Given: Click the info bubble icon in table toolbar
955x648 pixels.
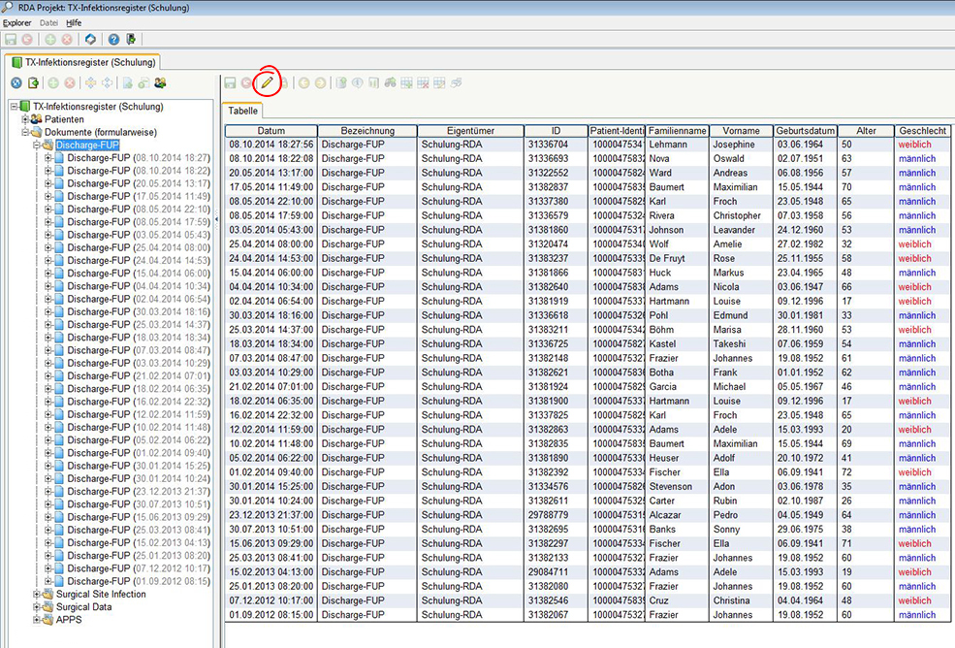Looking at the screenshot, I should (x=358, y=83).
